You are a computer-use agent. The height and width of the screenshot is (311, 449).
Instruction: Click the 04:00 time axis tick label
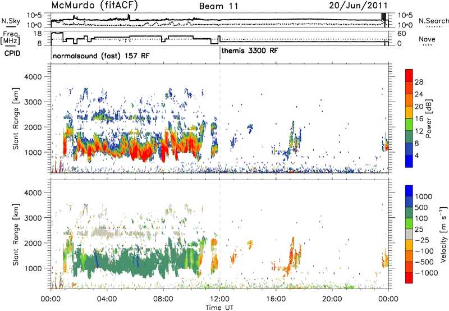[107, 299]
